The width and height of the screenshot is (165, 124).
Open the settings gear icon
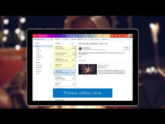click(x=120, y=36)
